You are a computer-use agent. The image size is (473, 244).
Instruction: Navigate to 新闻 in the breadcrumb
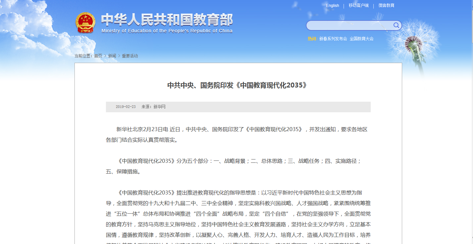tap(112, 56)
